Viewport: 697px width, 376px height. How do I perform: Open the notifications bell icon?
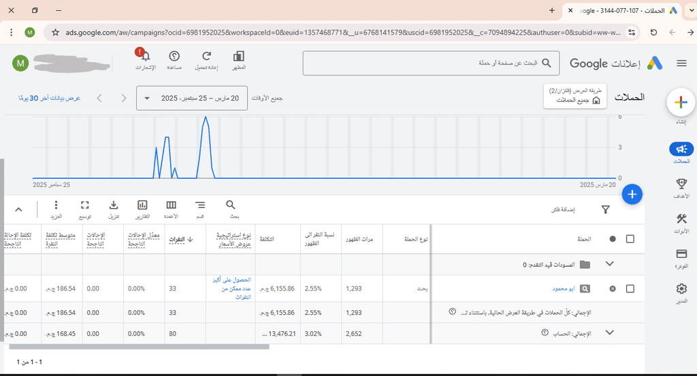146,56
